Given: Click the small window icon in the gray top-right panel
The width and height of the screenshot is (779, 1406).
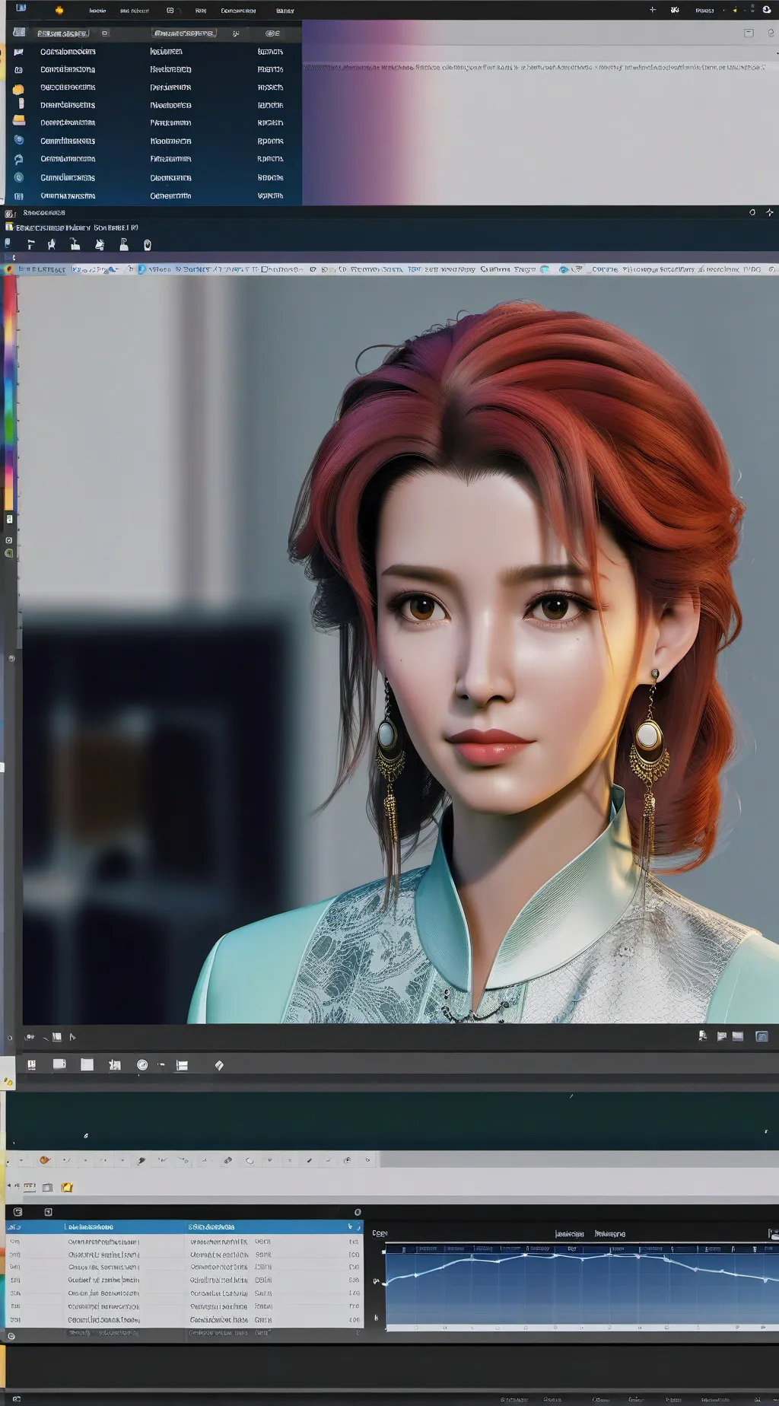Looking at the screenshot, I should coord(749,33).
